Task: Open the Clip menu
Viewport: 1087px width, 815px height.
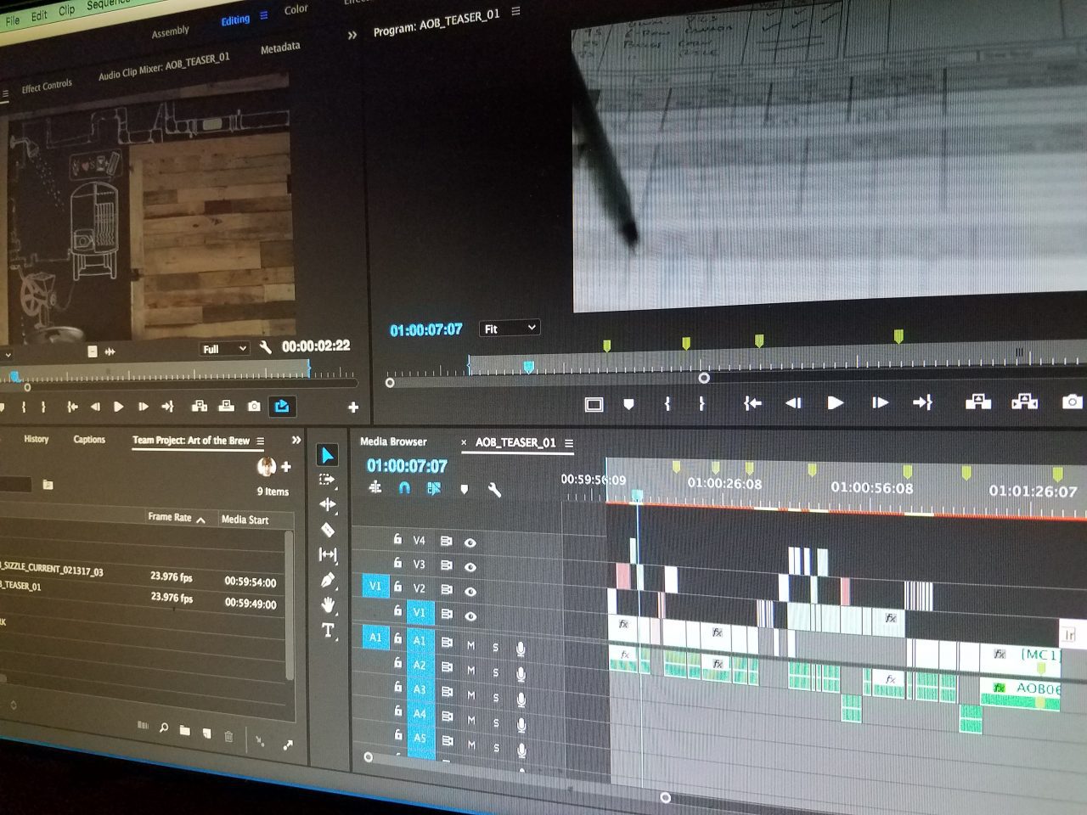Action: pos(67,10)
